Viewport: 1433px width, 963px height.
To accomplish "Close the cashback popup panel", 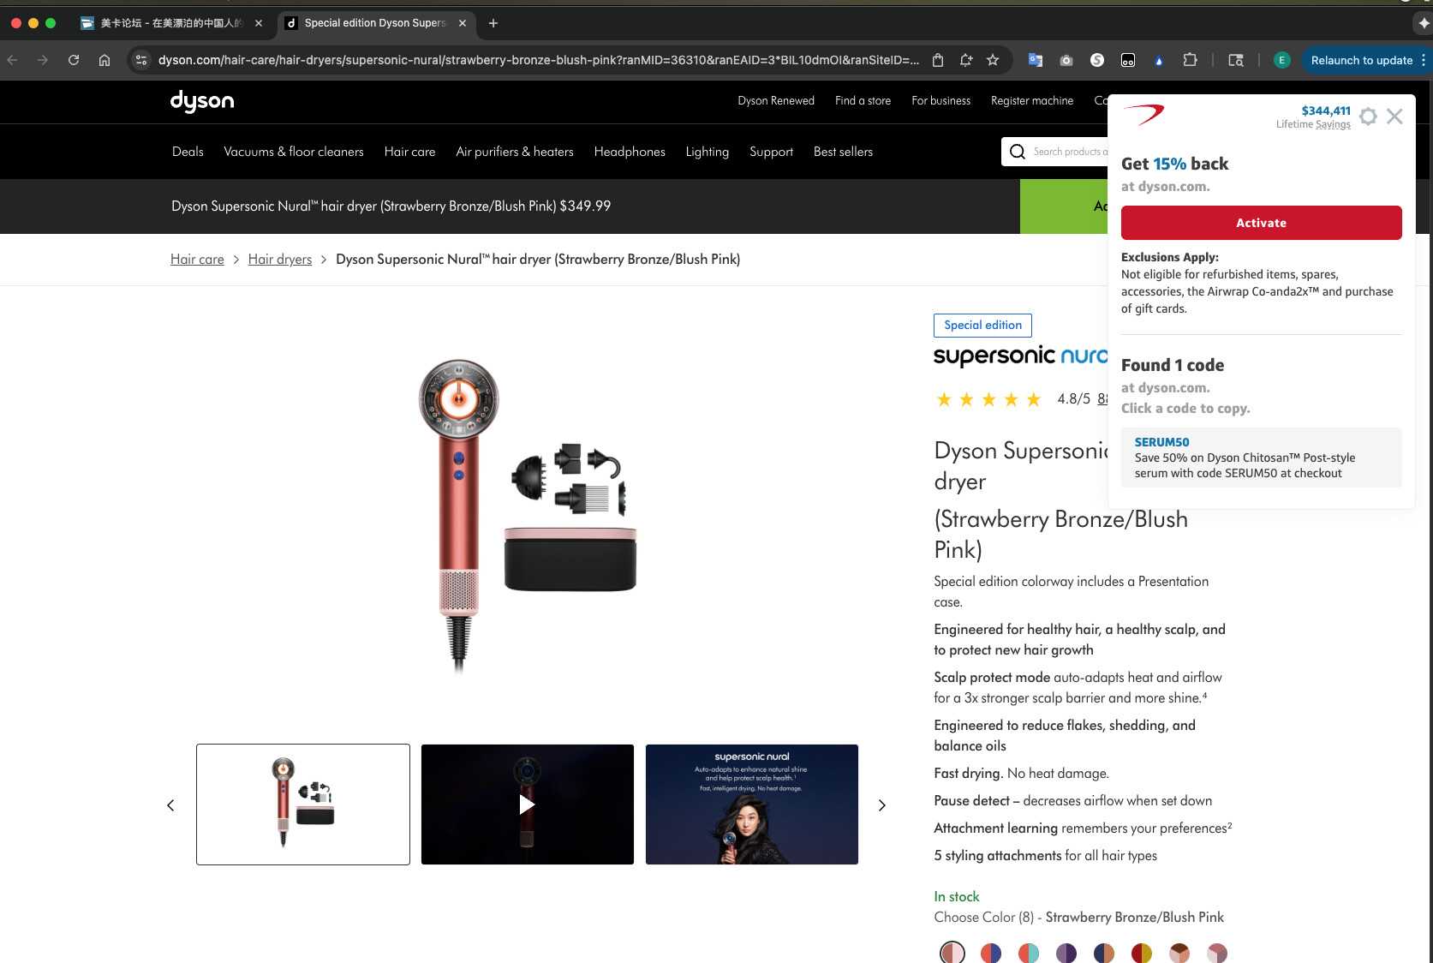I will tap(1394, 117).
